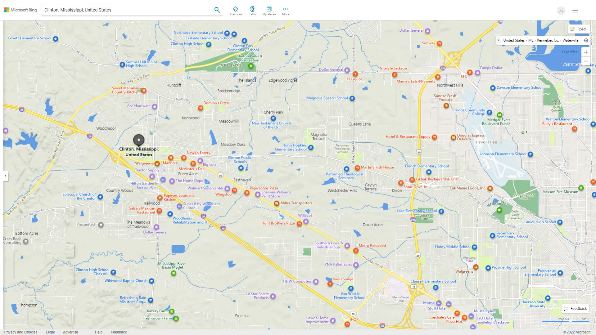Click the locate-me crosshair icon
Screen dimensions: 596x335
[586, 40]
